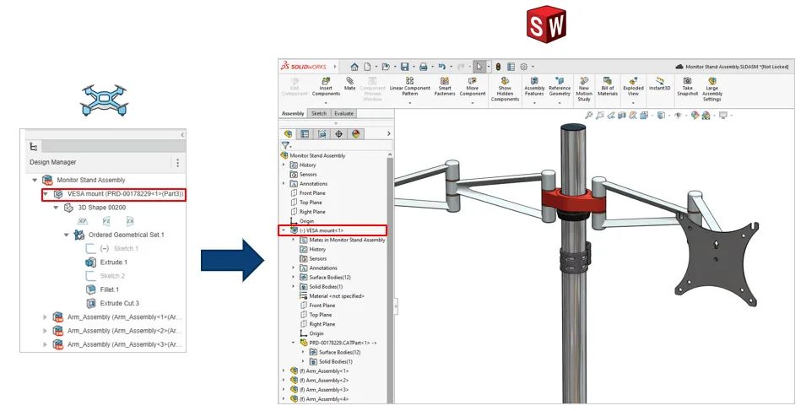This screenshot has height=411, width=806.
Task: Select the PropertyManager tab icon
Action: (305, 134)
